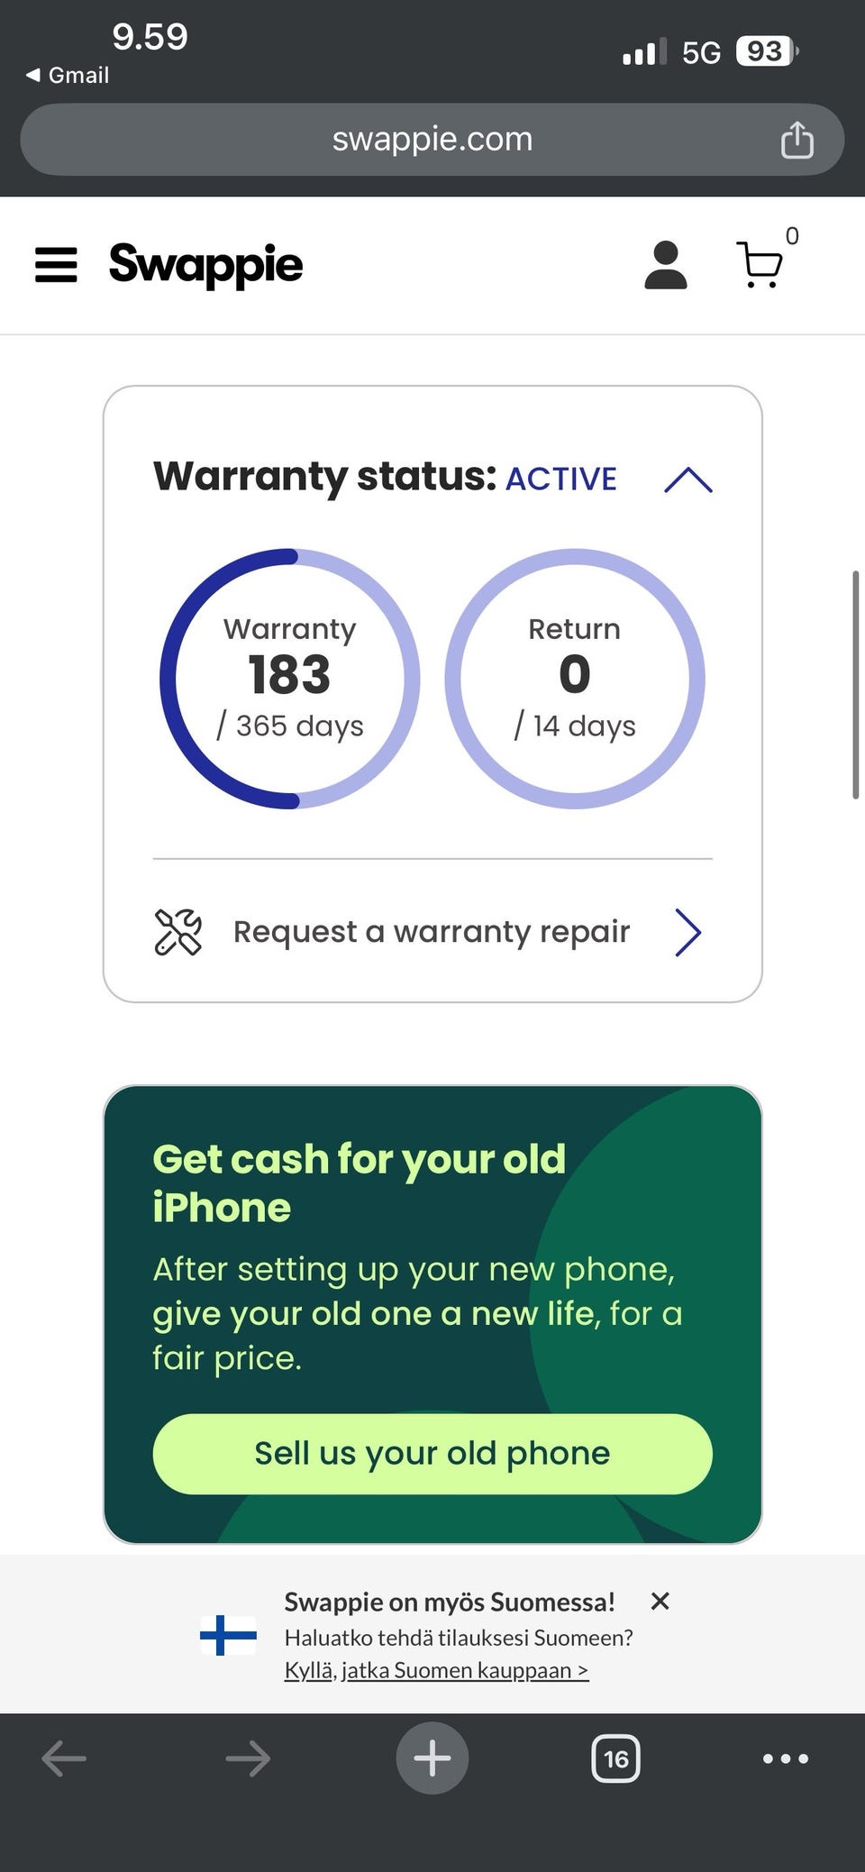
Task: Tap the swappie.com address bar
Action: click(x=432, y=140)
